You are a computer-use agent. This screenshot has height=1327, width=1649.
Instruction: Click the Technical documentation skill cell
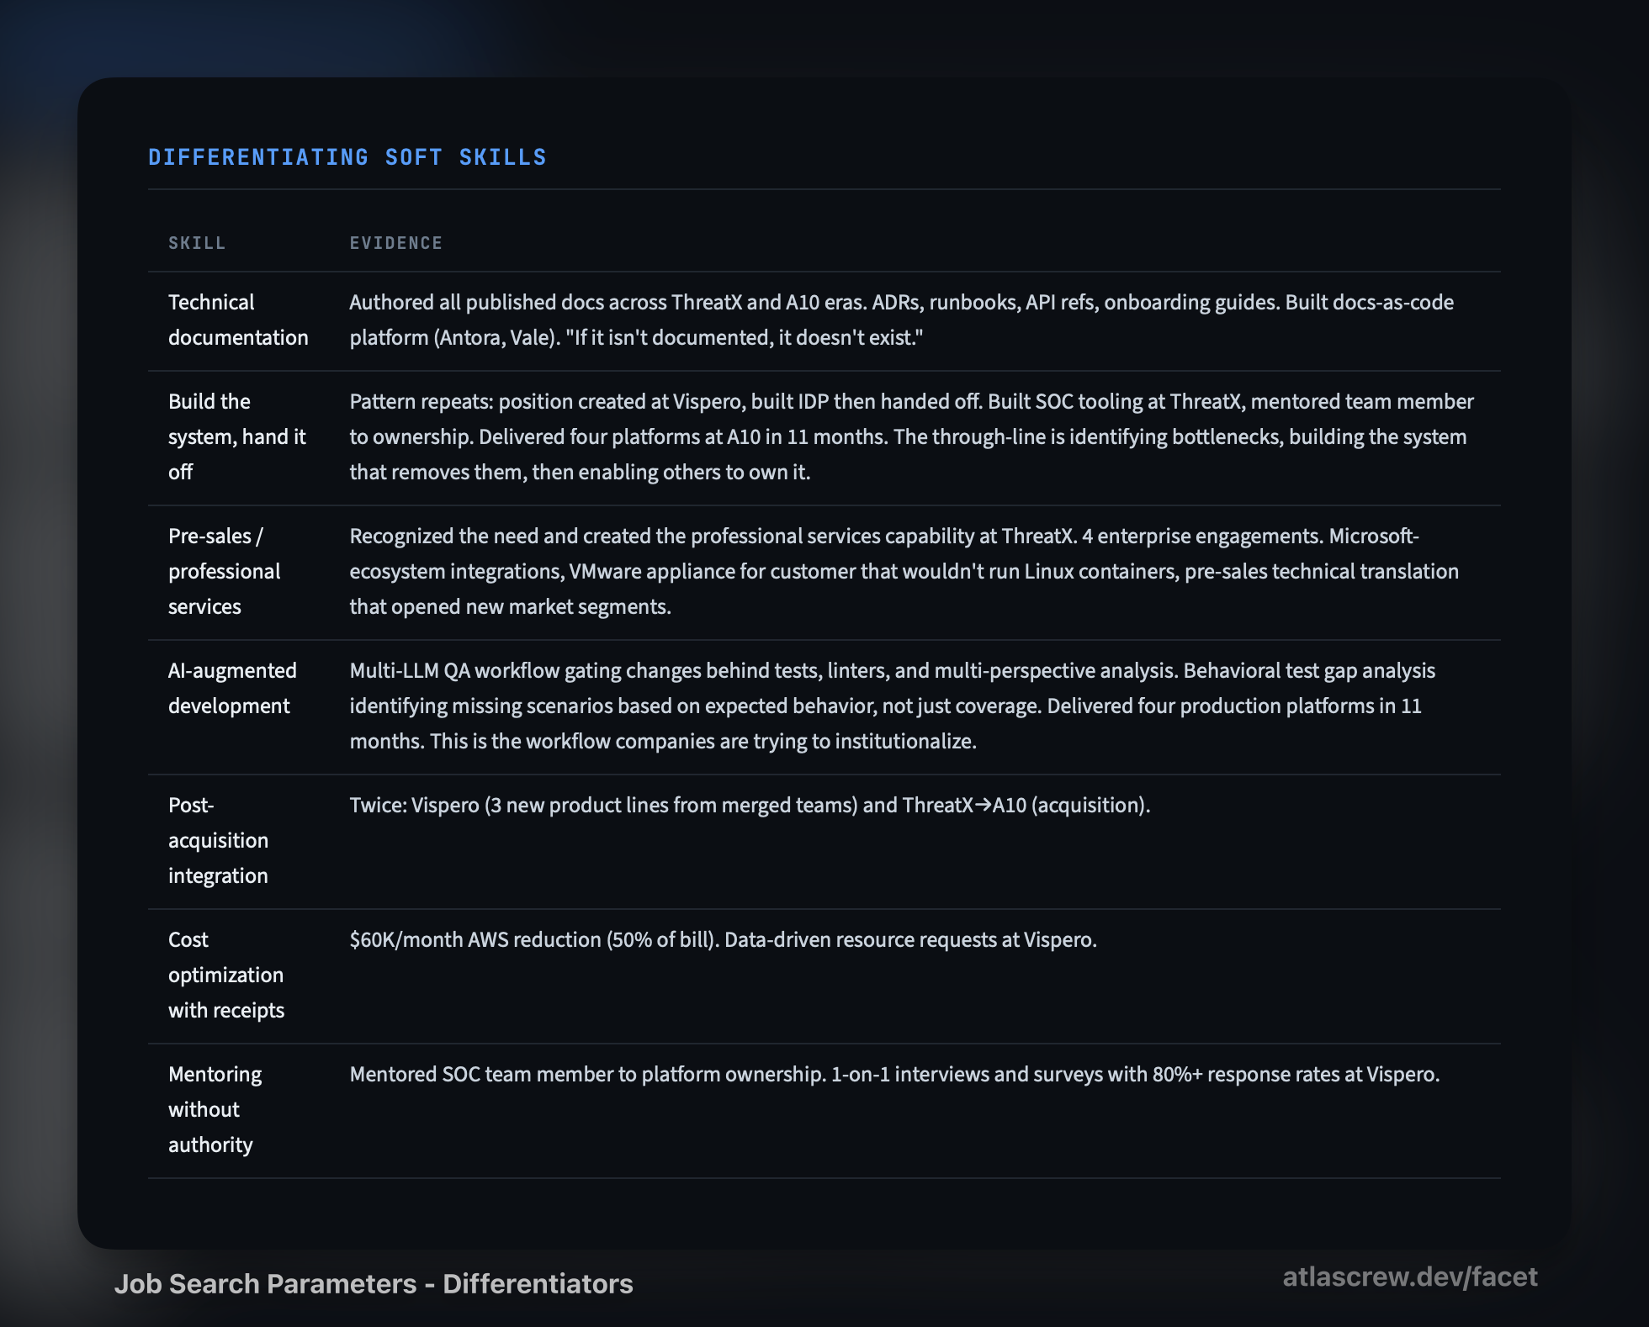[x=238, y=320]
